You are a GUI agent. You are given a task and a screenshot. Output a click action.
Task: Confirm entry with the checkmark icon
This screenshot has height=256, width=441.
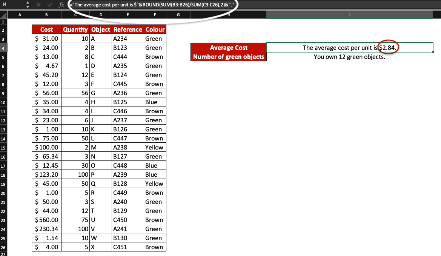(49, 5)
